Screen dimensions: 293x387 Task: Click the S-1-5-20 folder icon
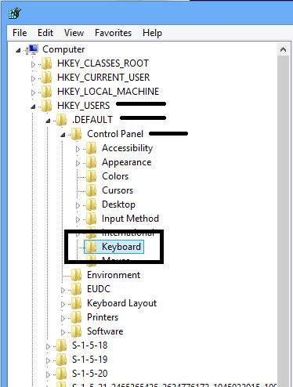61,374
